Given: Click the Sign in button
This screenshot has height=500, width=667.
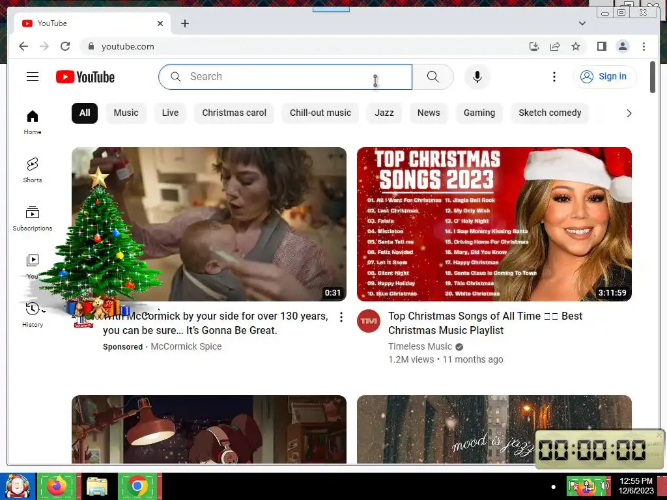Looking at the screenshot, I should (x=604, y=77).
